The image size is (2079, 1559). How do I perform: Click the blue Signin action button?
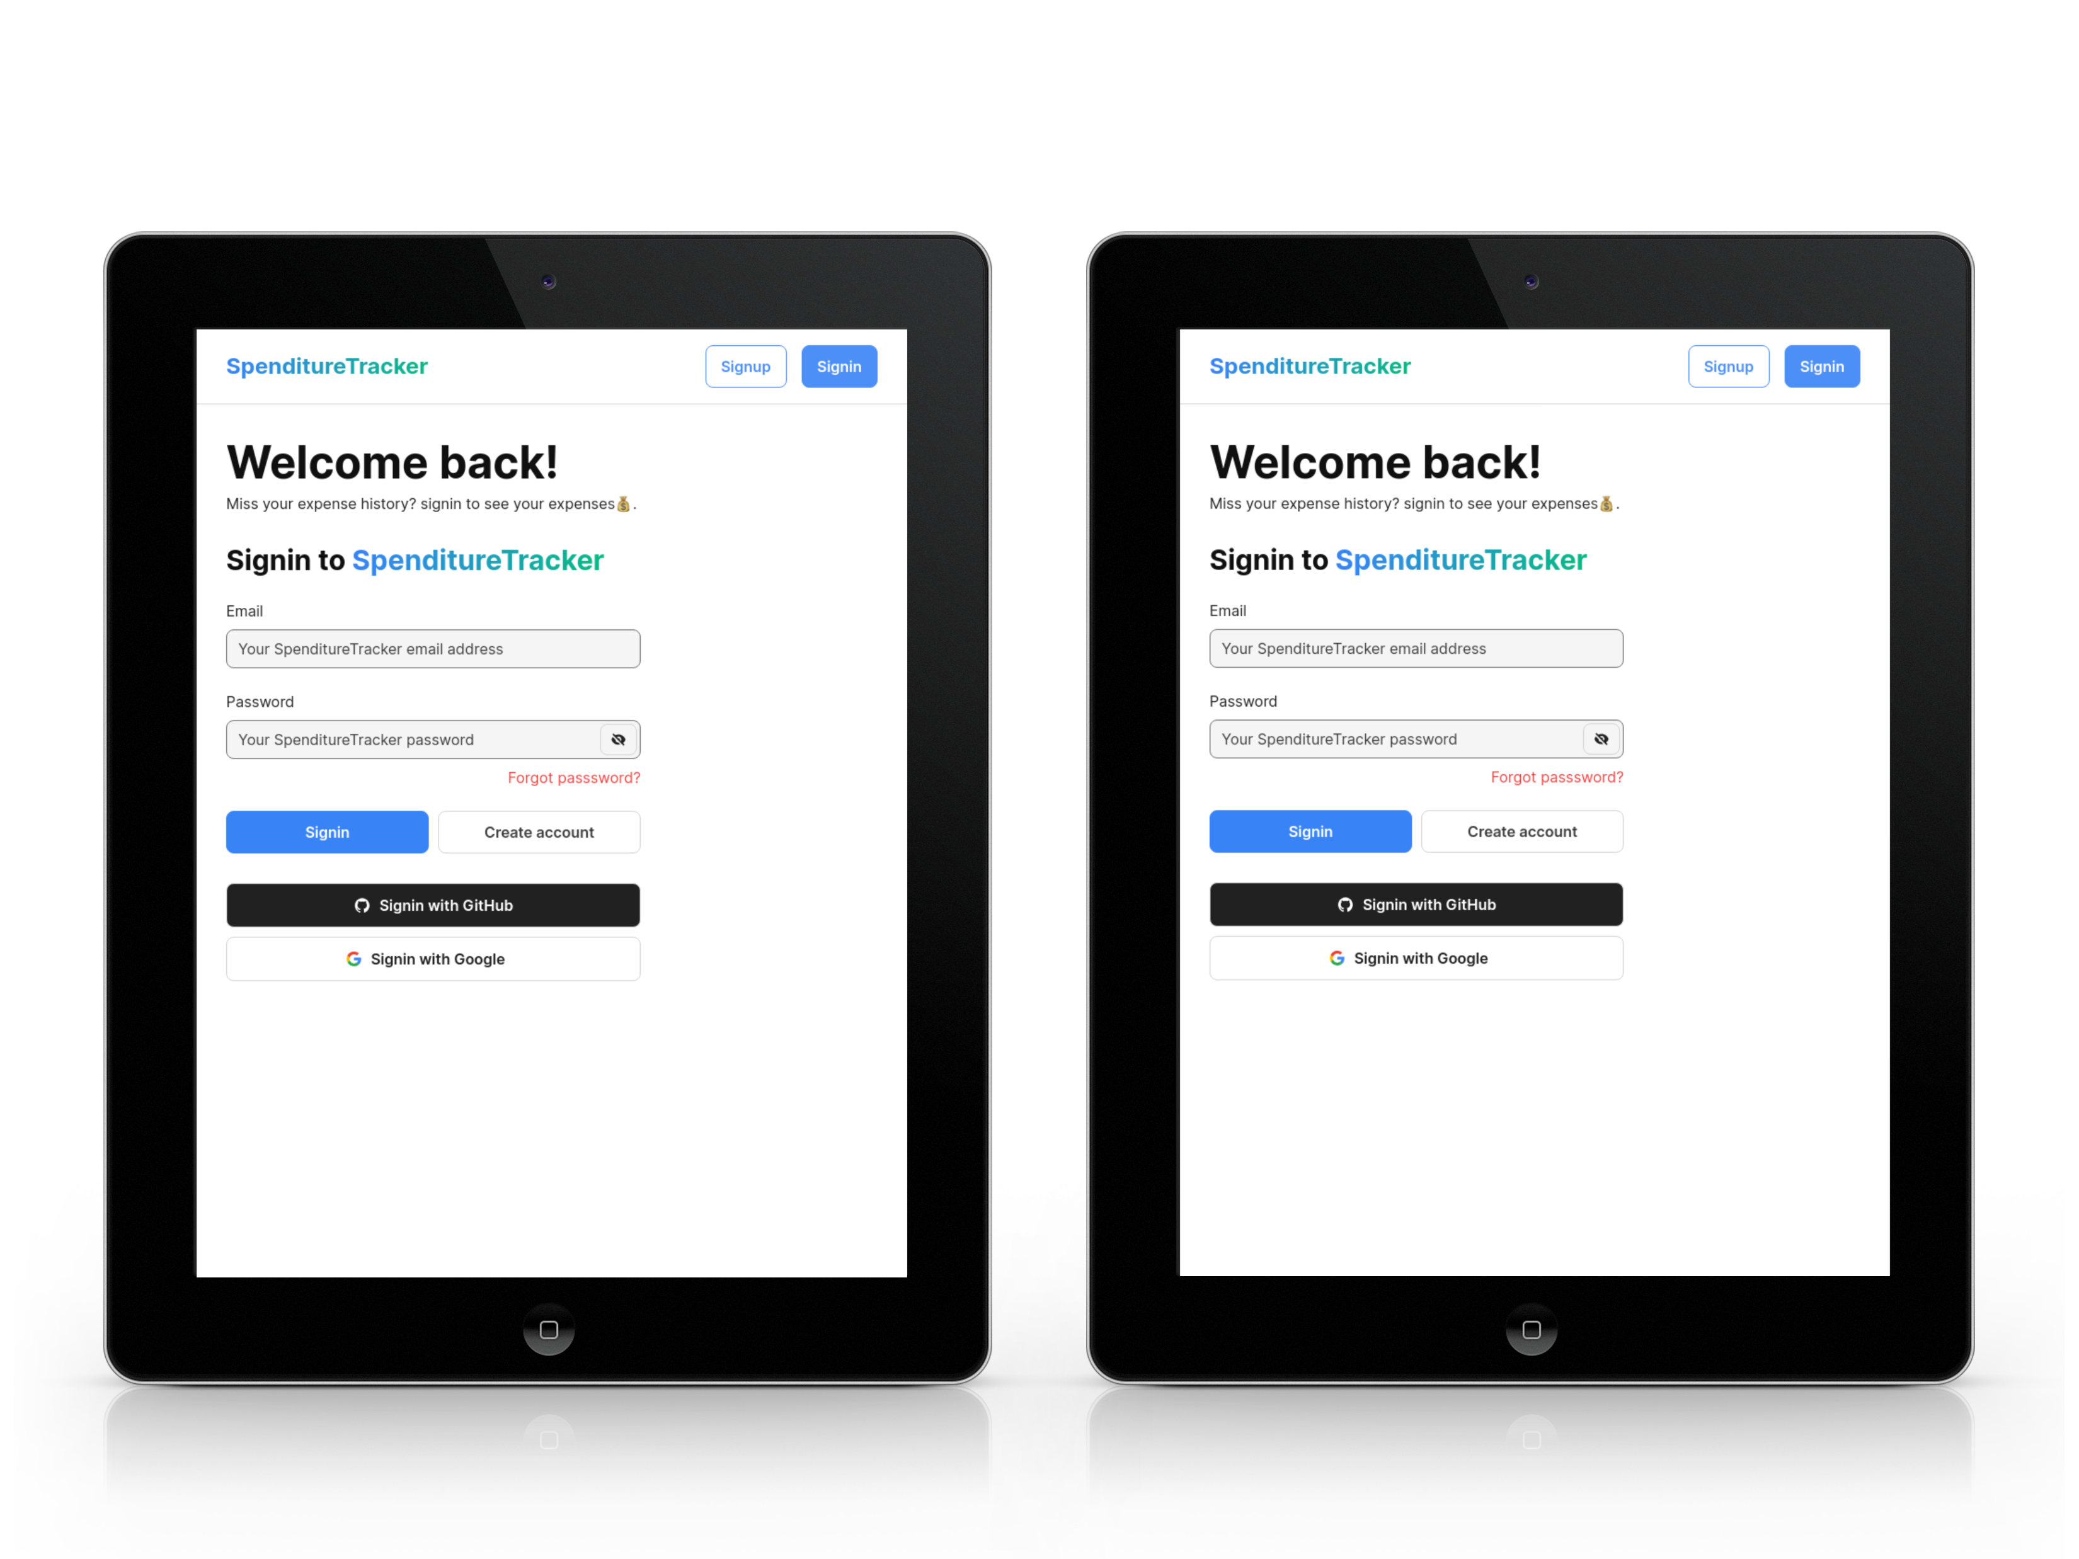(328, 833)
